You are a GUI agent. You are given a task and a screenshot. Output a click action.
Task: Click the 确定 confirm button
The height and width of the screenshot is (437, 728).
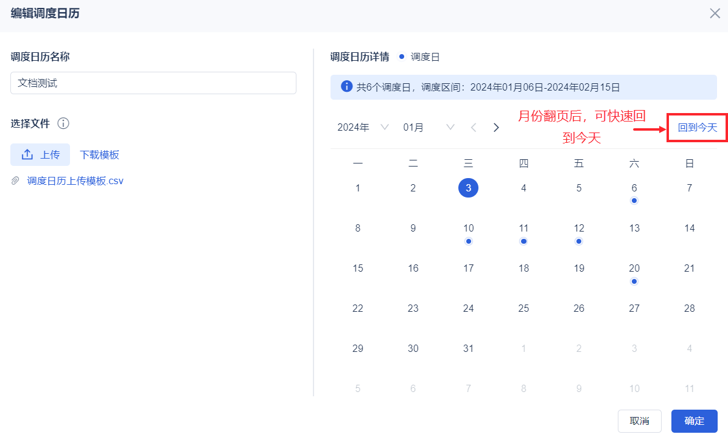tap(694, 421)
